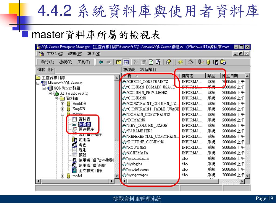
Task: Click tree pane horizontal scrollbar right arrow
Action: click(x=112, y=181)
